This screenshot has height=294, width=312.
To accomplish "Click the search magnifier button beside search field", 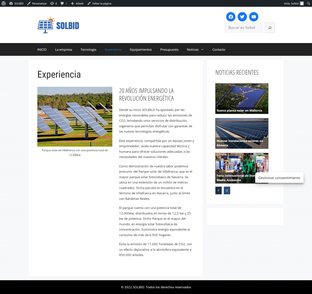I will click(x=270, y=28).
